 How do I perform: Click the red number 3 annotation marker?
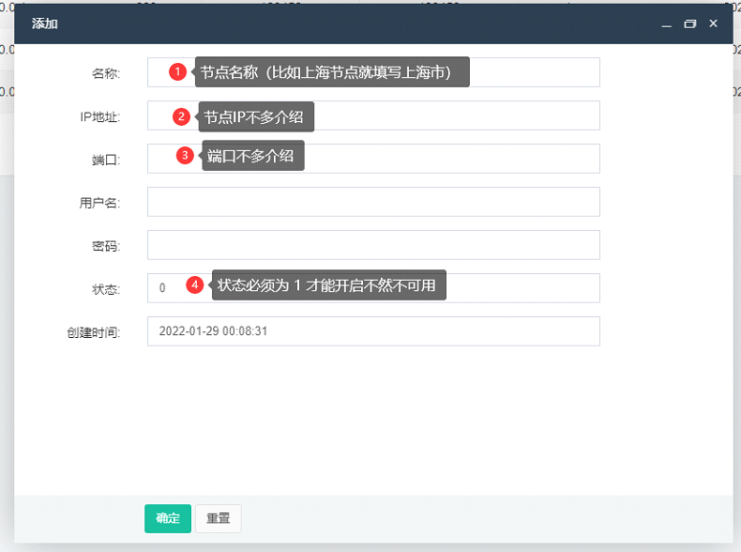pos(185,155)
